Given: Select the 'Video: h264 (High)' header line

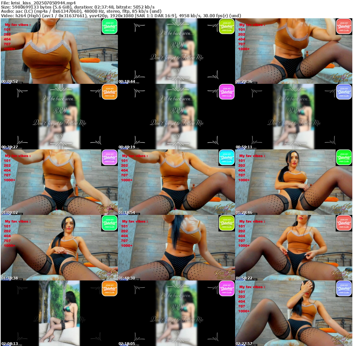Looking at the screenshot, I should tap(121, 16).
